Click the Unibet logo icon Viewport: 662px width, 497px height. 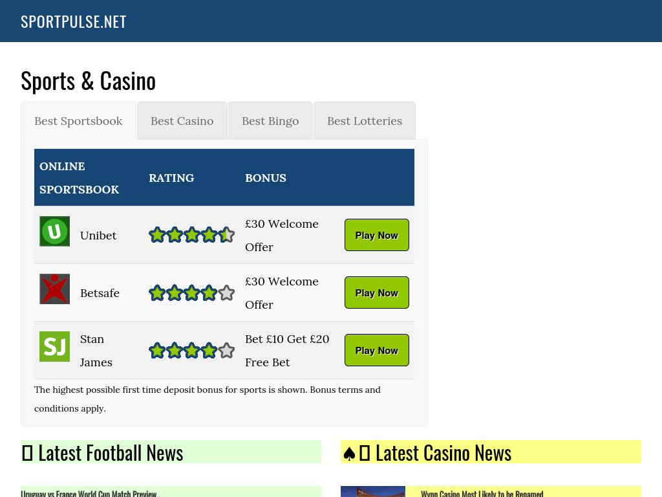(54, 232)
